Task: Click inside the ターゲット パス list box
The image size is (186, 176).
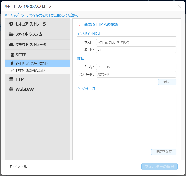Action: pos(126,121)
